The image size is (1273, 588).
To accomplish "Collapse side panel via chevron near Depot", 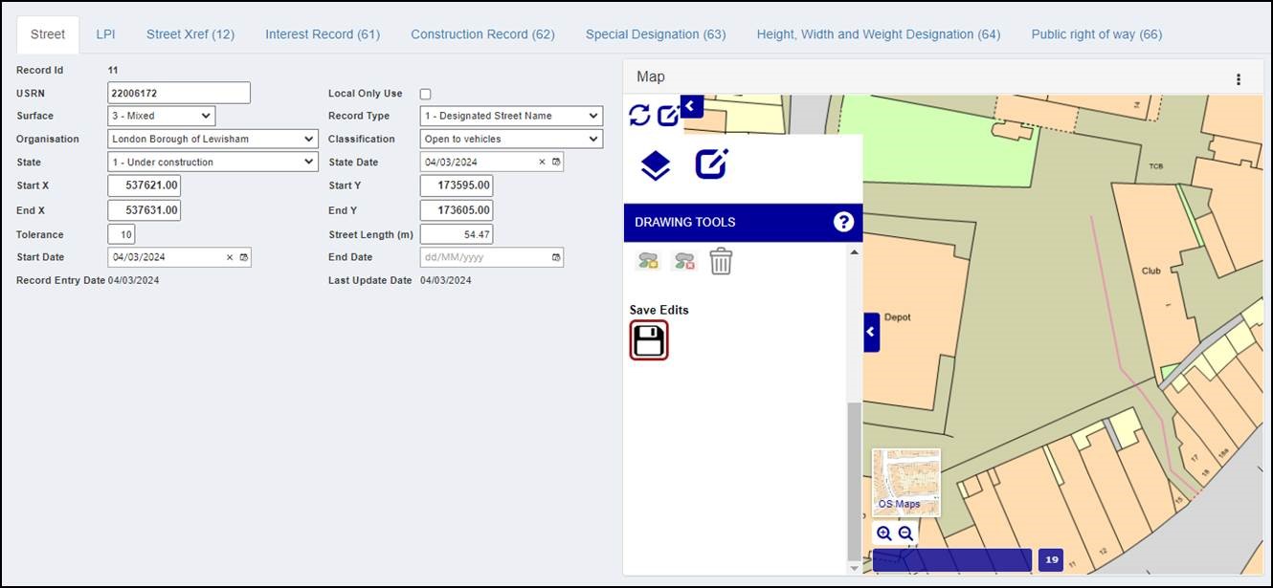I will [x=871, y=332].
